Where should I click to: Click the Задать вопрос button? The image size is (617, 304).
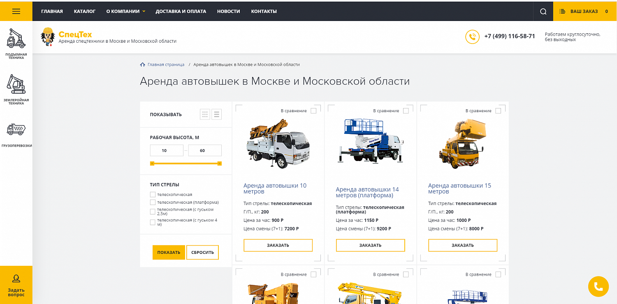click(x=16, y=285)
